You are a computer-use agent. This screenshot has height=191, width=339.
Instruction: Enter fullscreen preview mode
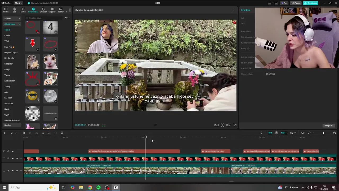(235, 125)
